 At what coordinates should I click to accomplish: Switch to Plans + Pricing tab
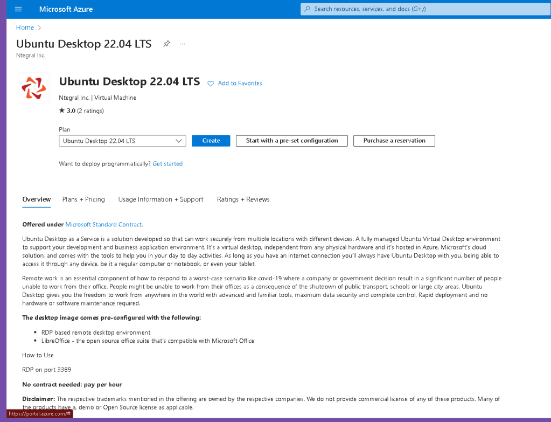(83, 199)
